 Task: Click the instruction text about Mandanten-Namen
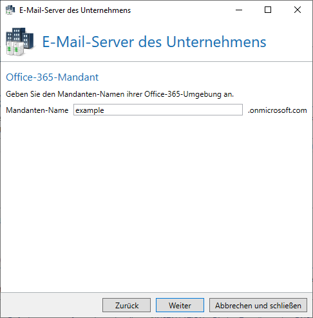[120, 94]
